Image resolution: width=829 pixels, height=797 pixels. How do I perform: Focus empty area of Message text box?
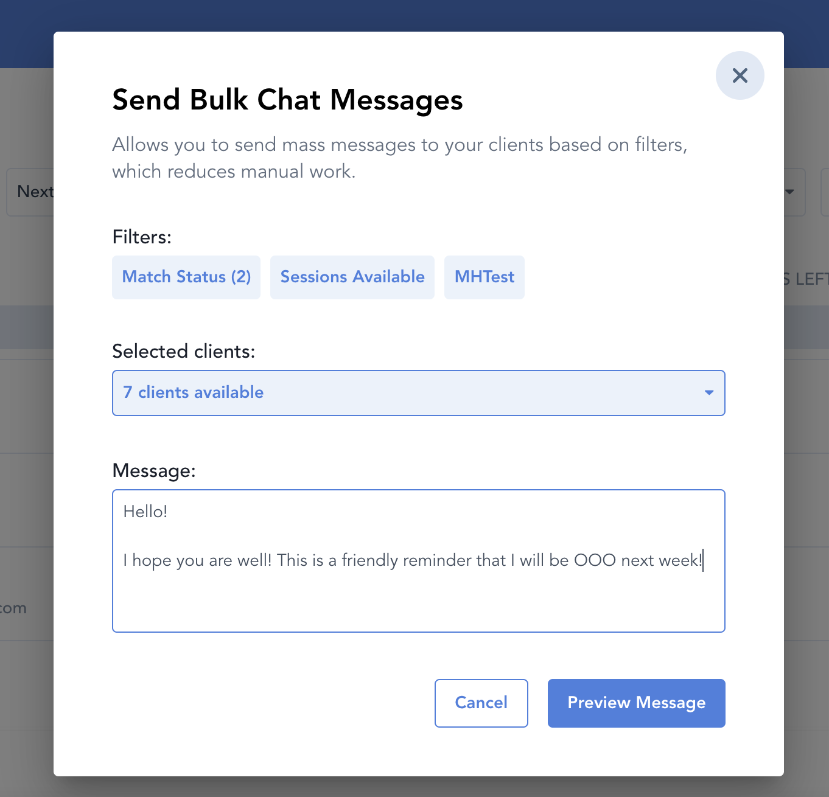click(418, 602)
